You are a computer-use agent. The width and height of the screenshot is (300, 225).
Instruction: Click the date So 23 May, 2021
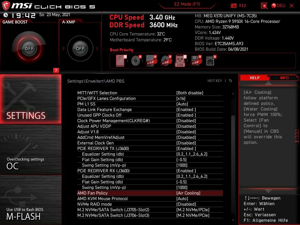coord(55,15)
